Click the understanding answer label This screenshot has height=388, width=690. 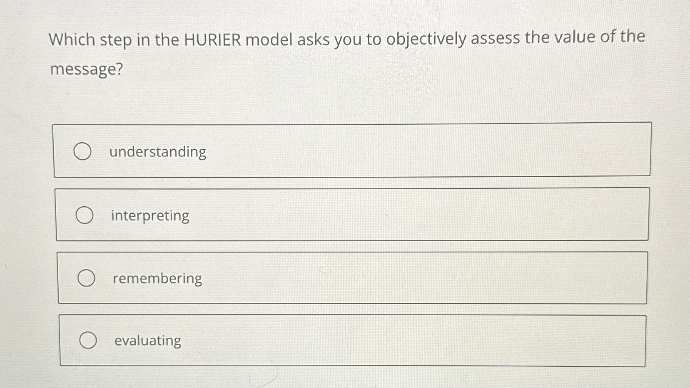click(157, 152)
